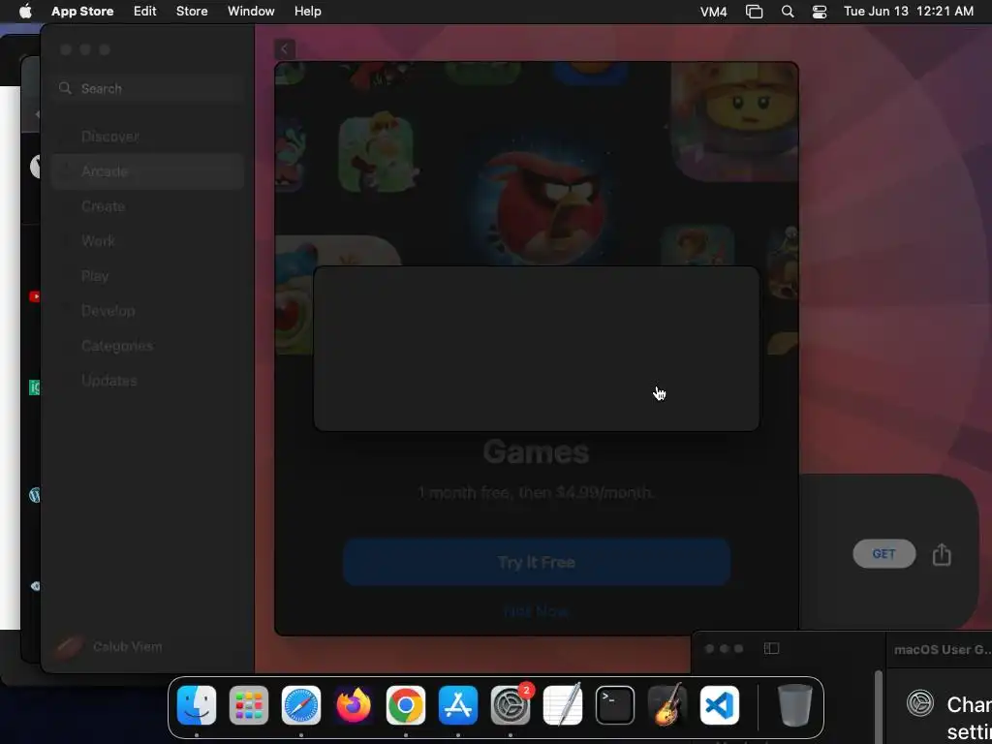
Task: Open GarageBand from the Dock
Action: (667, 705)
